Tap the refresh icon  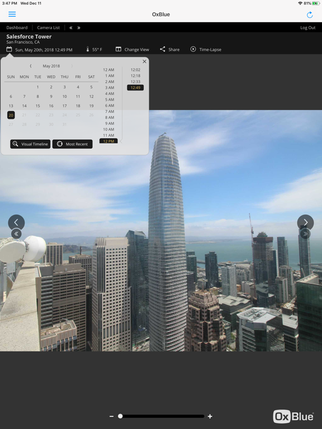pyautogui.click(x=310, y=15)
